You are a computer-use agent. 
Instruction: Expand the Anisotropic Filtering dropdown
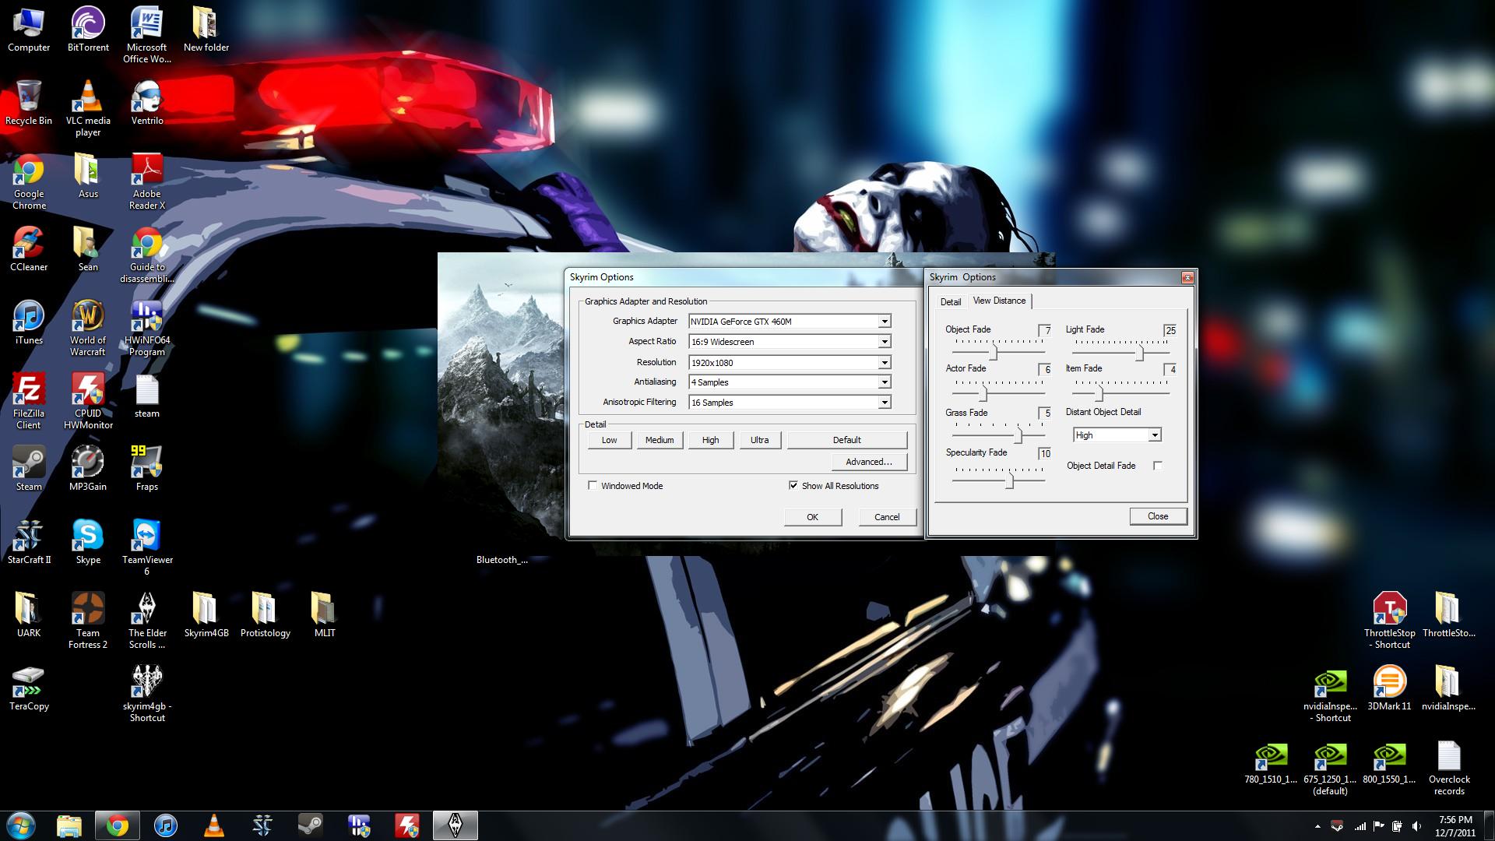point(885,403)
